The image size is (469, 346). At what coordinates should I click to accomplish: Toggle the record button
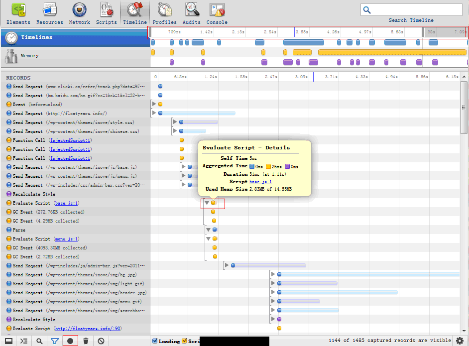tap(70, 341)
